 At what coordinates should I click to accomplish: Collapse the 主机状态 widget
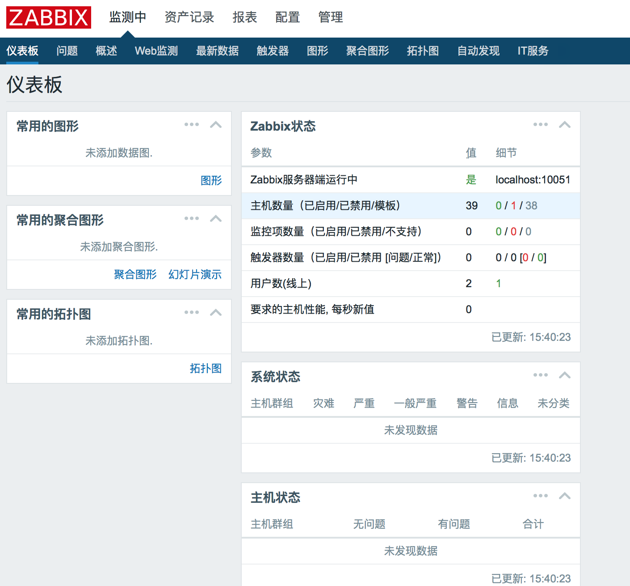(565, 496)
